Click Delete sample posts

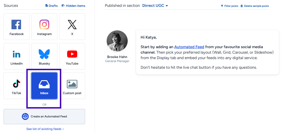[x=255, y=6]
